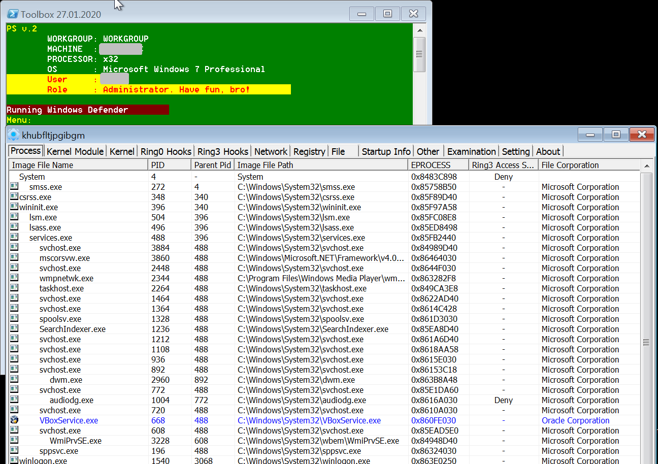658x464 pixels.
Task: Sort by the Parent Pid column header
Action: [x=213, y=165]
